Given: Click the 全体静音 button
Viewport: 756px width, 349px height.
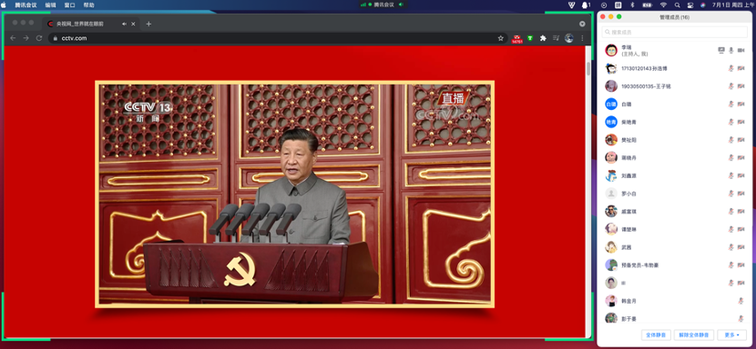Looking at the screenshot, I should pyautogui.click(x=656, y=335).
